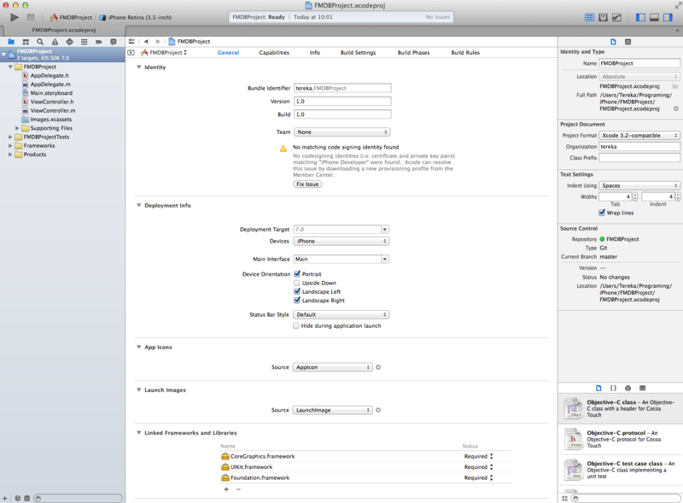683x503 pixels.
Task: Show the File inspector
Action: pos(613,42)
